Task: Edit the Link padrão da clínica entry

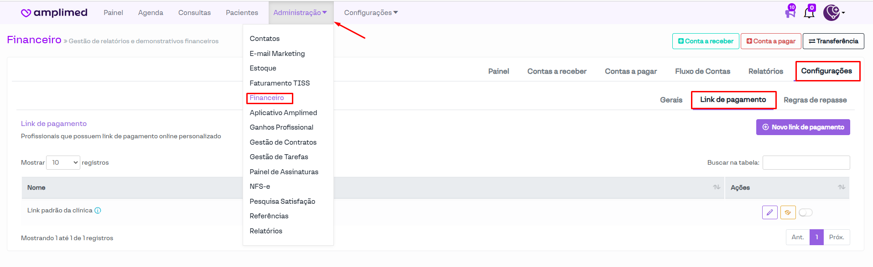Action: point(769,212)
